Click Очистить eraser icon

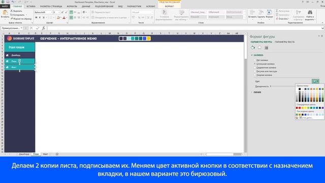pyautogui.click(x=277, y=19)
